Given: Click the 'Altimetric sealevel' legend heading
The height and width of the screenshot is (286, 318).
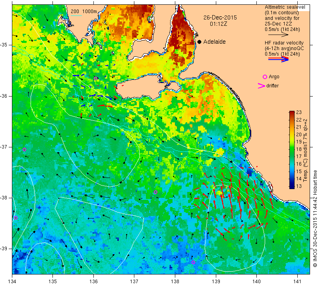Looking at the screenshot, I should tap(285, 7).
